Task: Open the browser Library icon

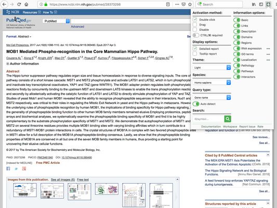Action: pos(254,4)
